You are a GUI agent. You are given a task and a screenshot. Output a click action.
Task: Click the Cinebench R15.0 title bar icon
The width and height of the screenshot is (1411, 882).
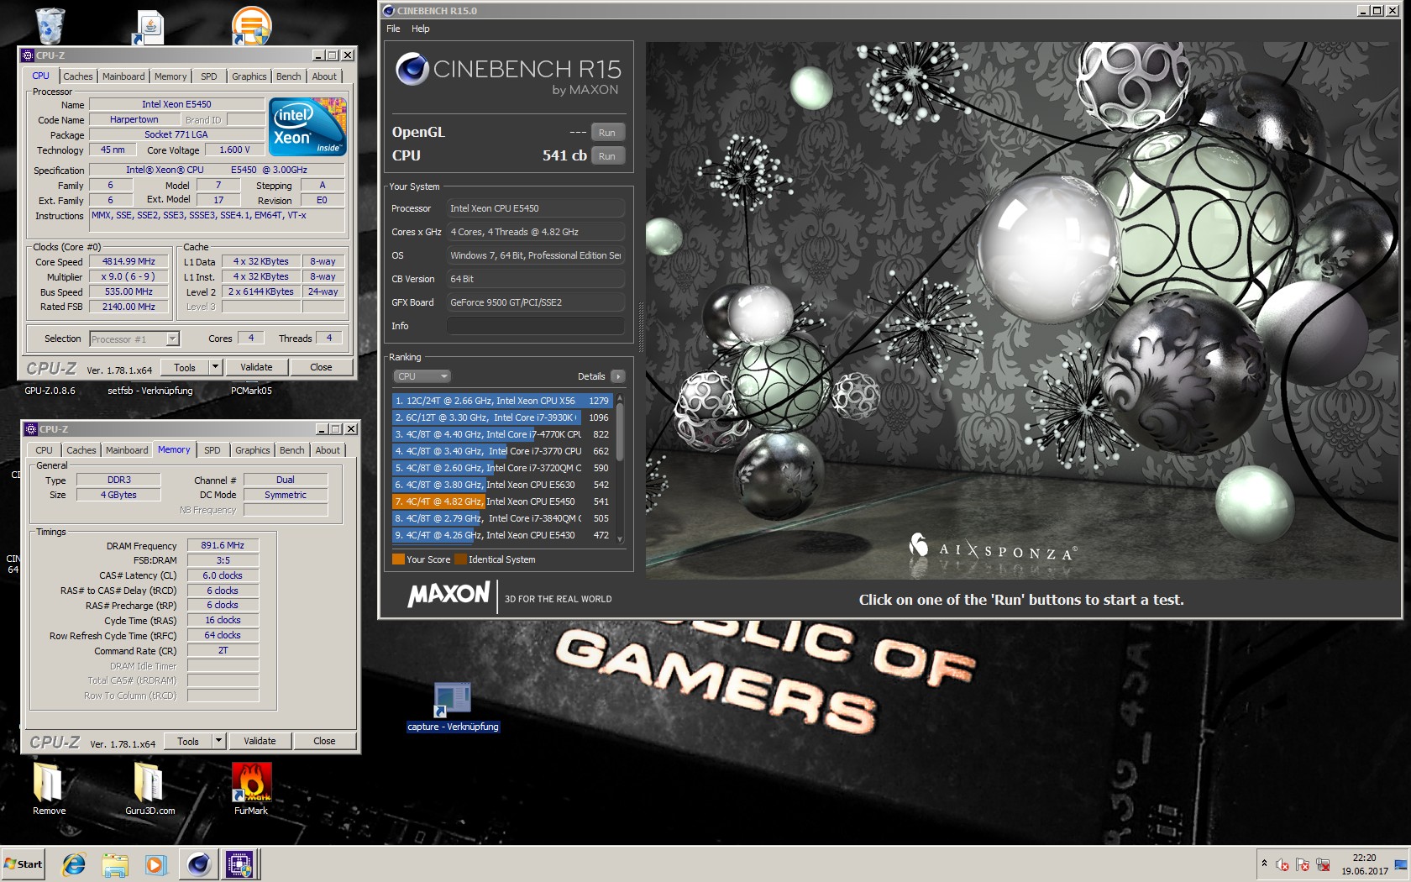tap(388, 11)
